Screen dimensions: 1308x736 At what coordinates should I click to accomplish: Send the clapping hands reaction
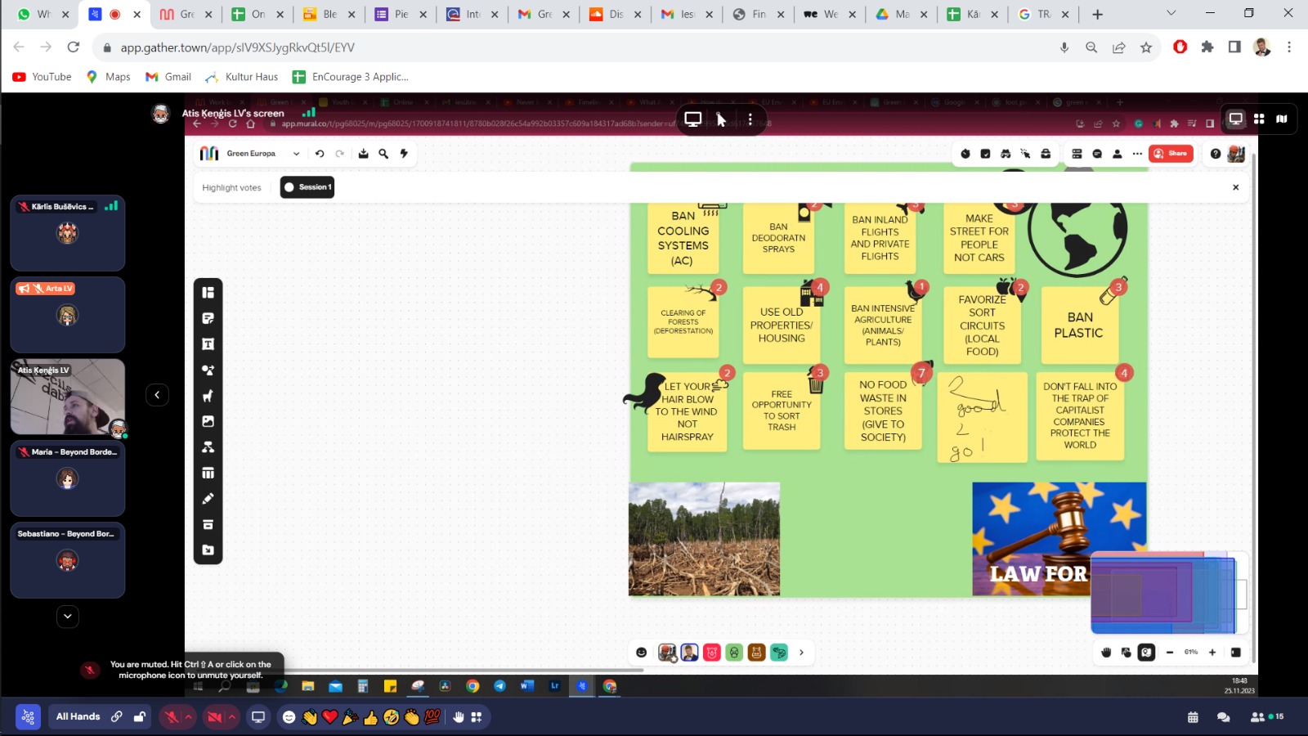pos(412,717)
